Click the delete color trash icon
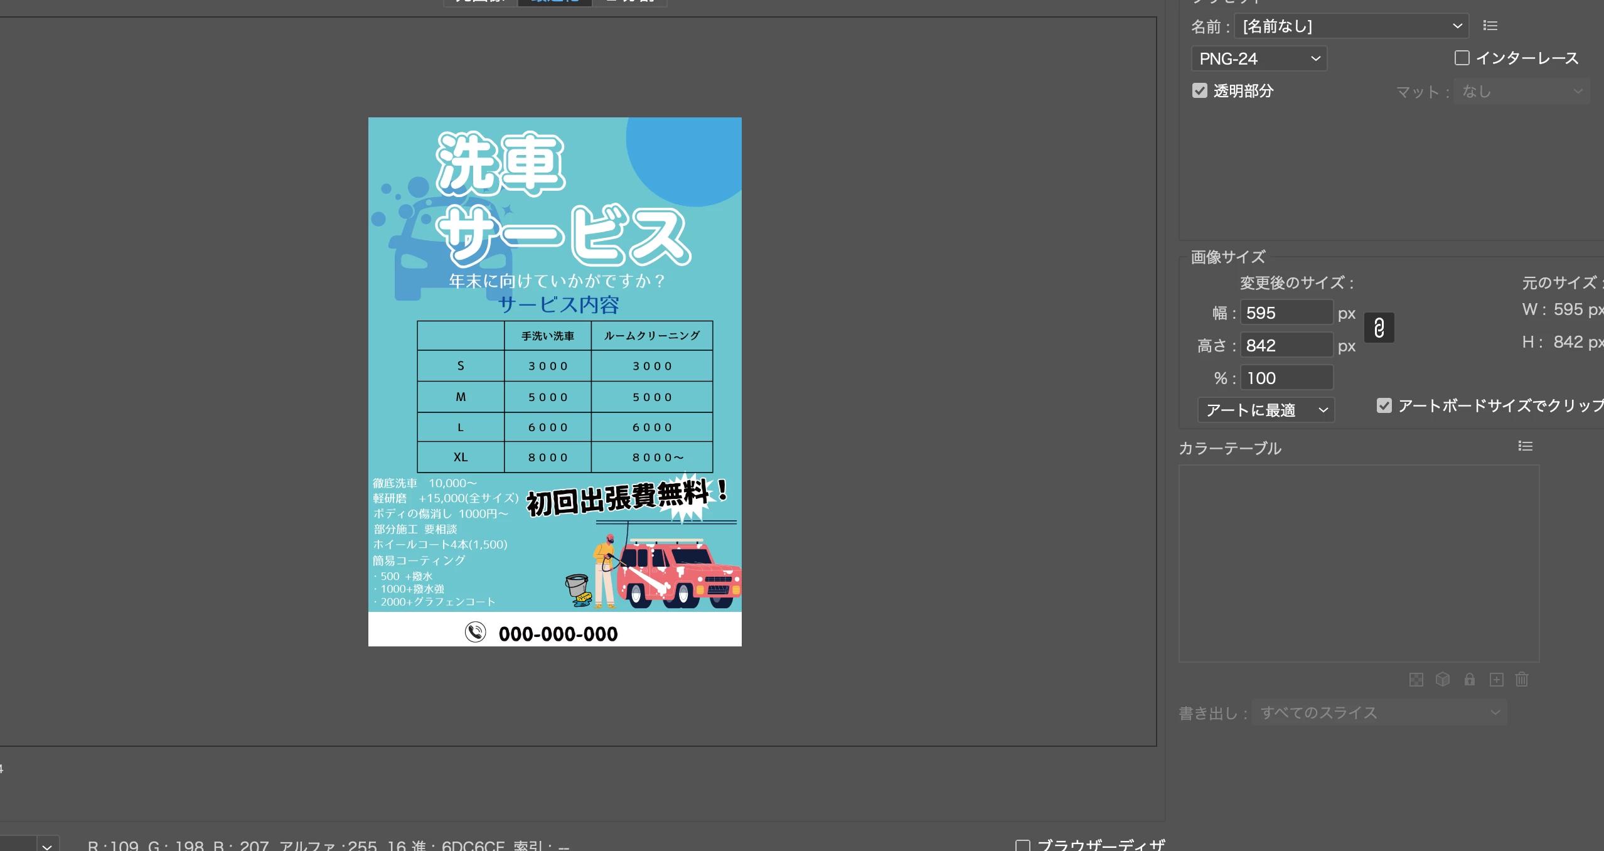 coord(1522,680)
